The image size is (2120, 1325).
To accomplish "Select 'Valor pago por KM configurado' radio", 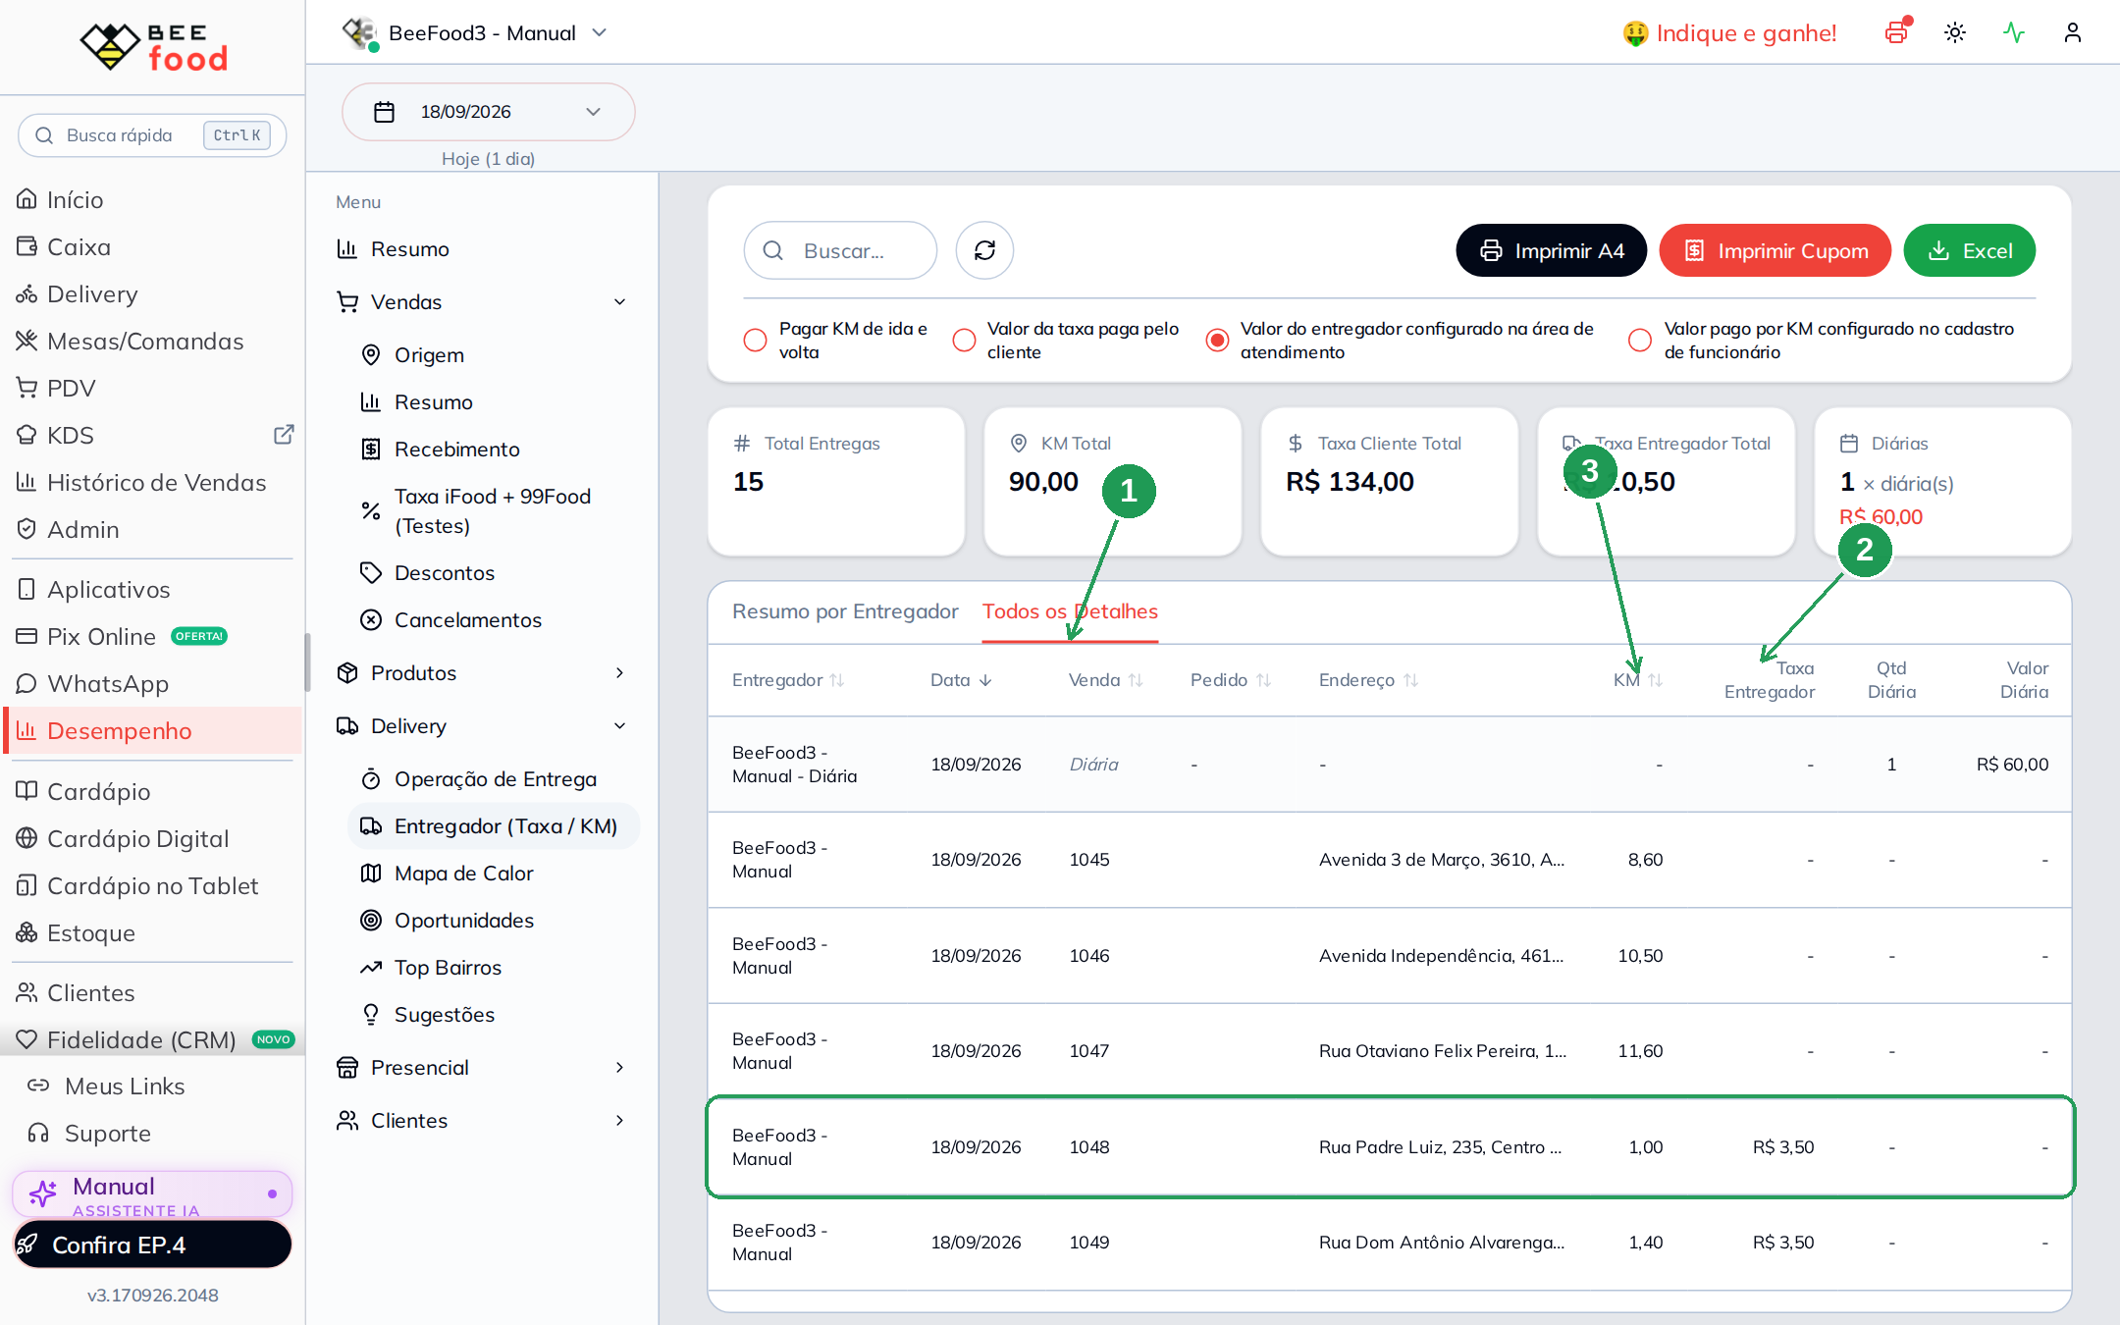I will (1640, 340).
